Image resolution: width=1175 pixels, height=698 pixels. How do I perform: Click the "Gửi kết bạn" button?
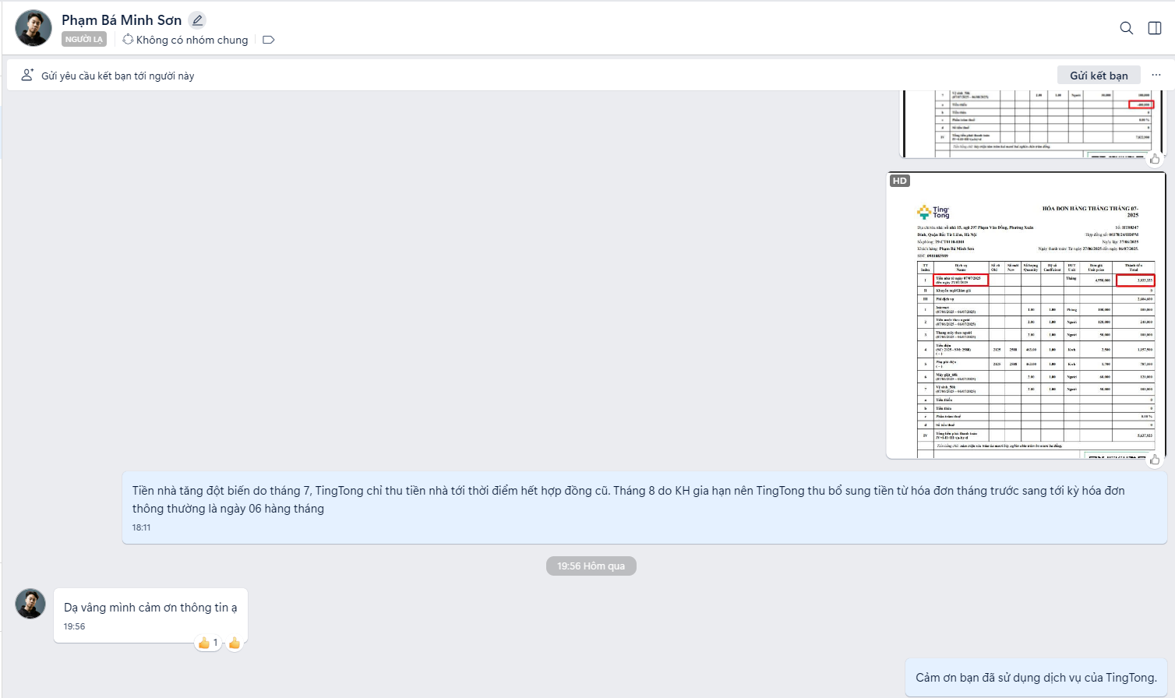tap(1098, 76)
